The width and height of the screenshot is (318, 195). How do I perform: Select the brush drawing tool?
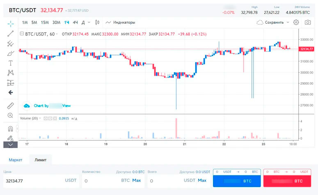[x=11, y=53]
